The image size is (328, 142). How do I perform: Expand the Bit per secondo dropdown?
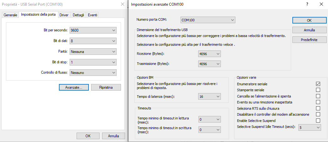[93, 30]
